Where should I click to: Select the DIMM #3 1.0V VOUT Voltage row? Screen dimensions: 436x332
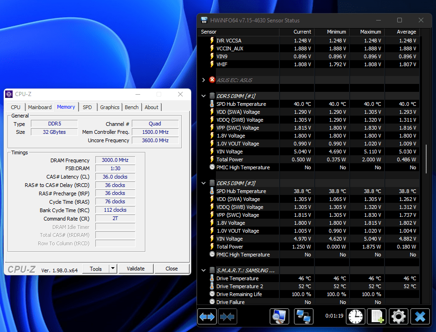(308, 231)
